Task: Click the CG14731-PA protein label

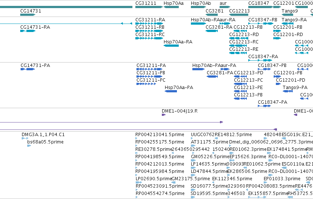Action: point(35,65)
